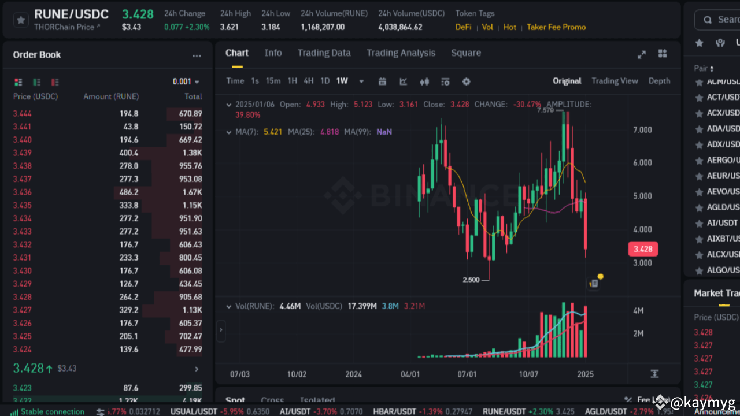This screenshot has height=416, width=740.
Task: Open the Square tab
Action: (466, 53)
